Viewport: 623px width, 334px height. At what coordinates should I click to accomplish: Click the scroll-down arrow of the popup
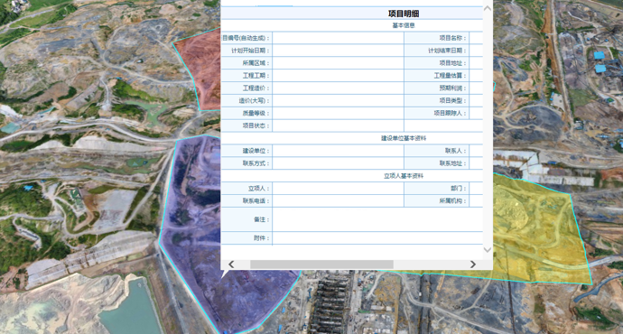pos(488,250)
